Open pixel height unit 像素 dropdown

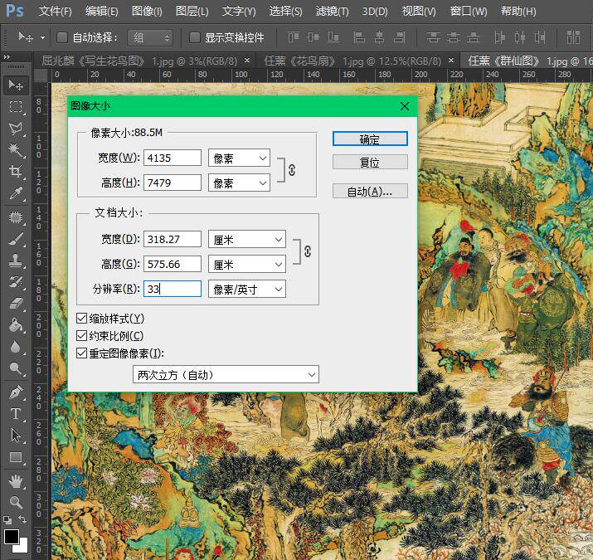point(239,183)
